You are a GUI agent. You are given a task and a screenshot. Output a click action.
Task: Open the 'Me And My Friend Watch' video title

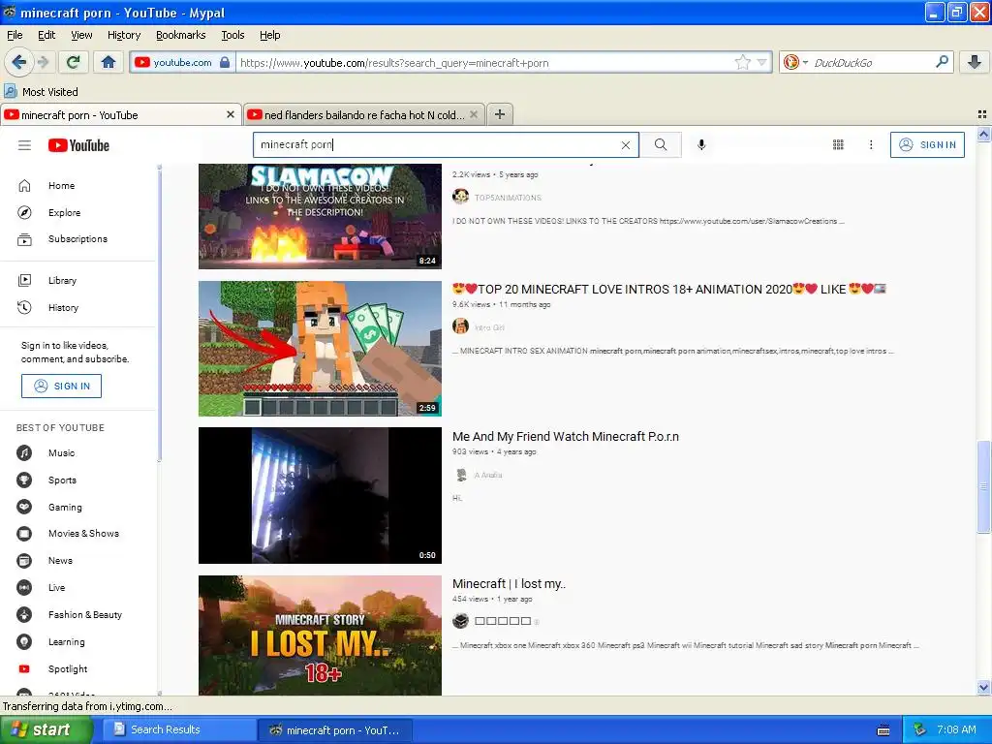566,437
